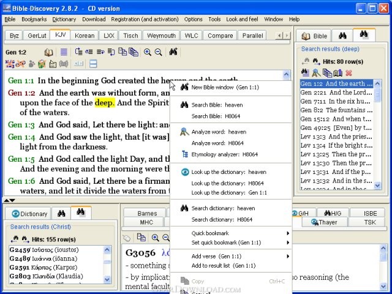Click the books statistics icon in results panel
The image size is (392, 294).
pyautogui.click(x=338, y=73)
